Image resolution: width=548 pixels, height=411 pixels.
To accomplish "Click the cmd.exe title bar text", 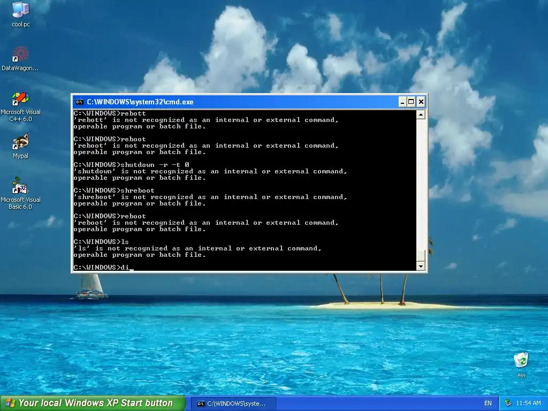I will point(140,102).
